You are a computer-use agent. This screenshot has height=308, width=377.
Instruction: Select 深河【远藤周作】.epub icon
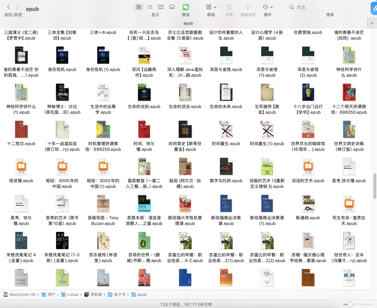pyautogui.click(x=144, y=55)
